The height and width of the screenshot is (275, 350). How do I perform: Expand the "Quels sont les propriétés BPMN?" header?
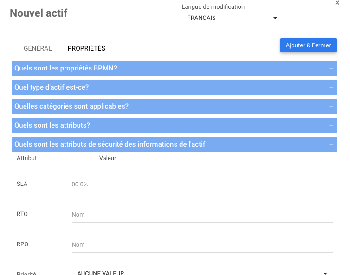(65, 69)
